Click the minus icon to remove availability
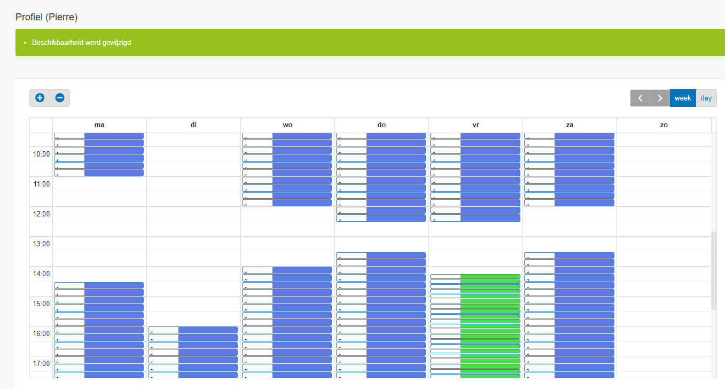 point(60,98)
